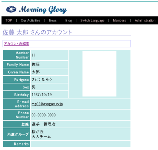The width and height of the screenshot is (158, 150).
Task: Click the Birthday label cell
Action: [17, 95]
